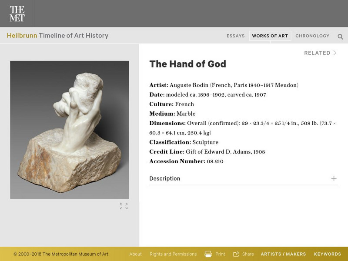This screenshot has height=261, width=348.
Task: Select the Works of Art tab
Action: click(270, 36)
